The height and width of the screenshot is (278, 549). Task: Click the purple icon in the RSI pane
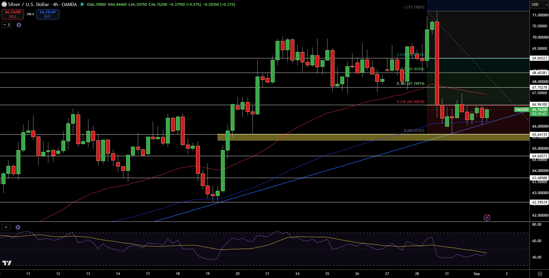pos(18,227)
